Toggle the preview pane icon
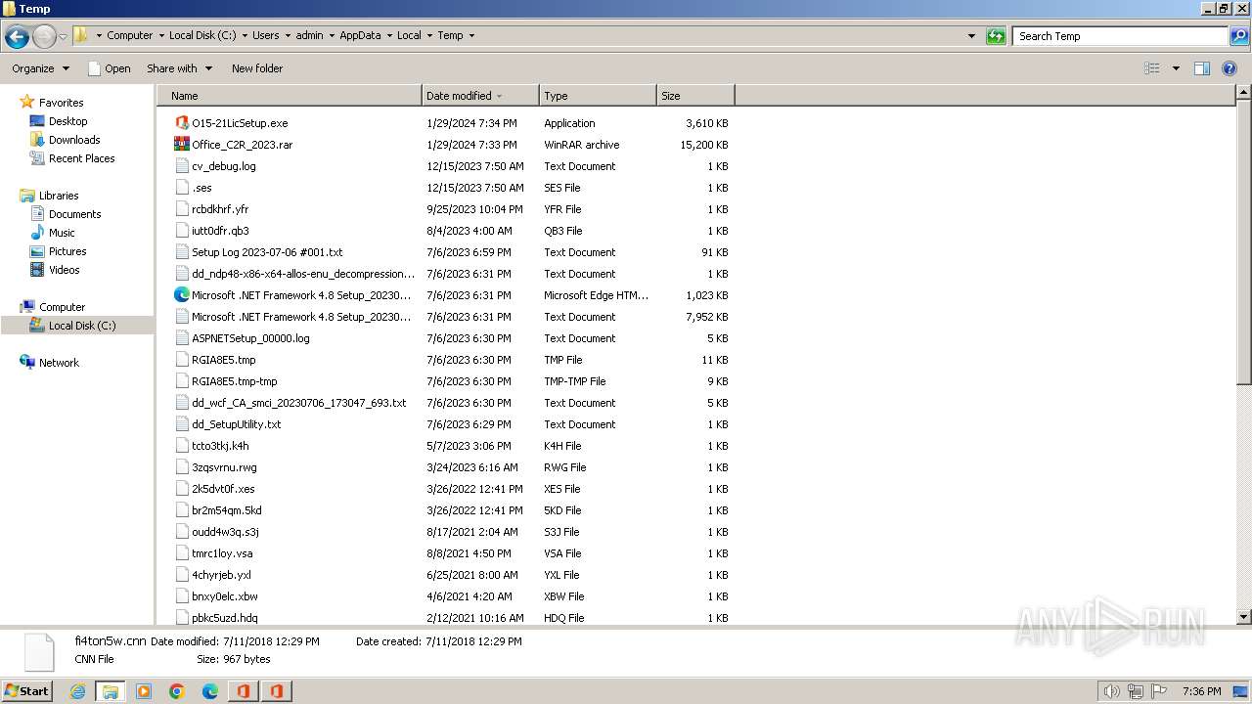1252x704 pixels. 1202,68
